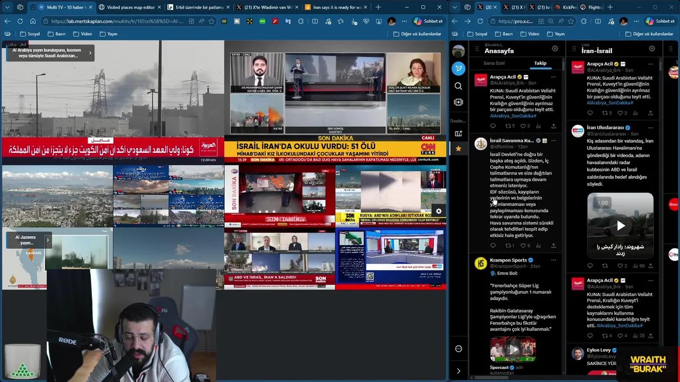This screenshot has width=680, height=382.
Task: Focus the Multi TV address bar URL
Action: pos(117,21)
